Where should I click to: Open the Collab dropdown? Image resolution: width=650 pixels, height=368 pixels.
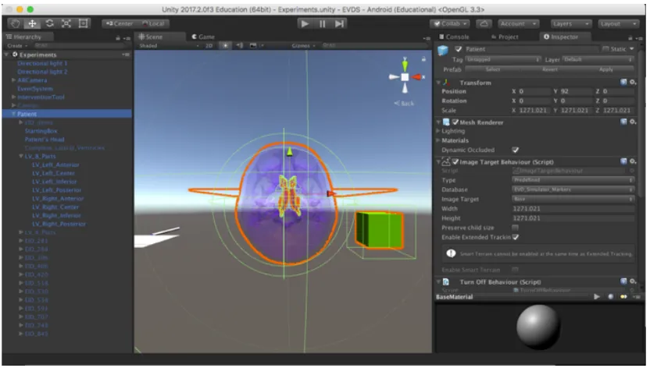pyautogui.click(x=450, y=23)
